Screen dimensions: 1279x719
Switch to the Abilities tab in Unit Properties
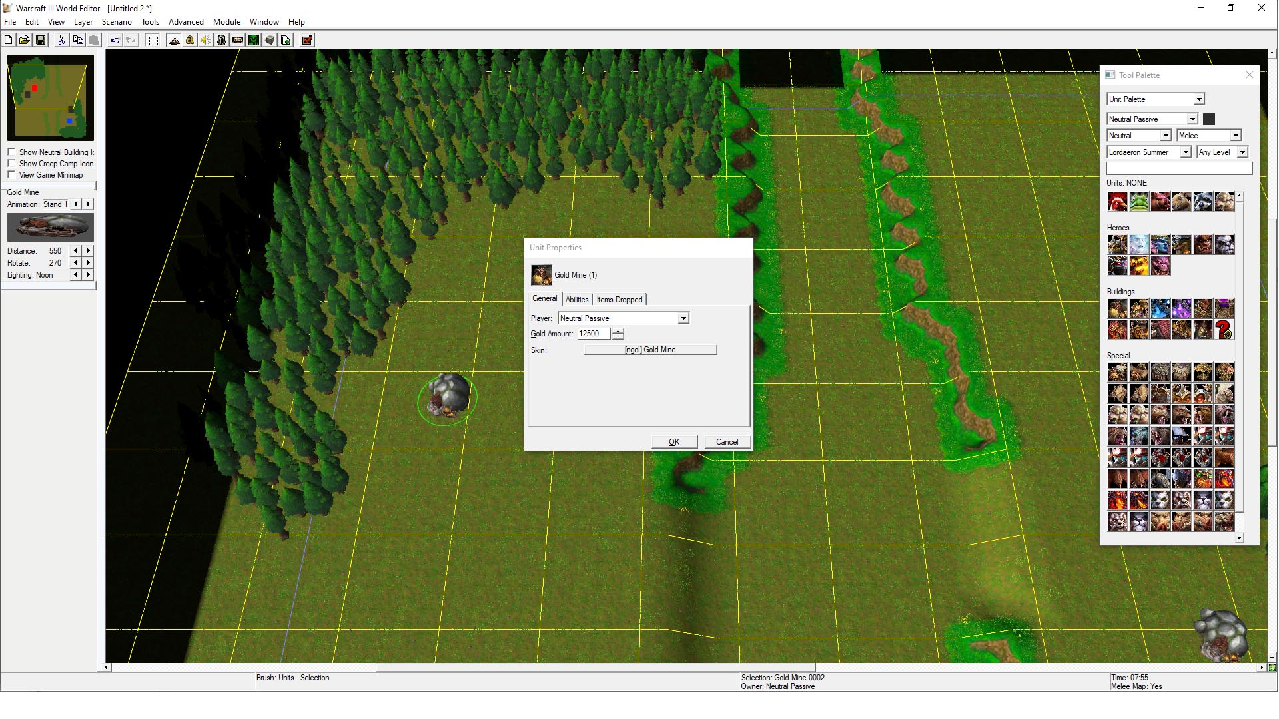pos(576,298)
